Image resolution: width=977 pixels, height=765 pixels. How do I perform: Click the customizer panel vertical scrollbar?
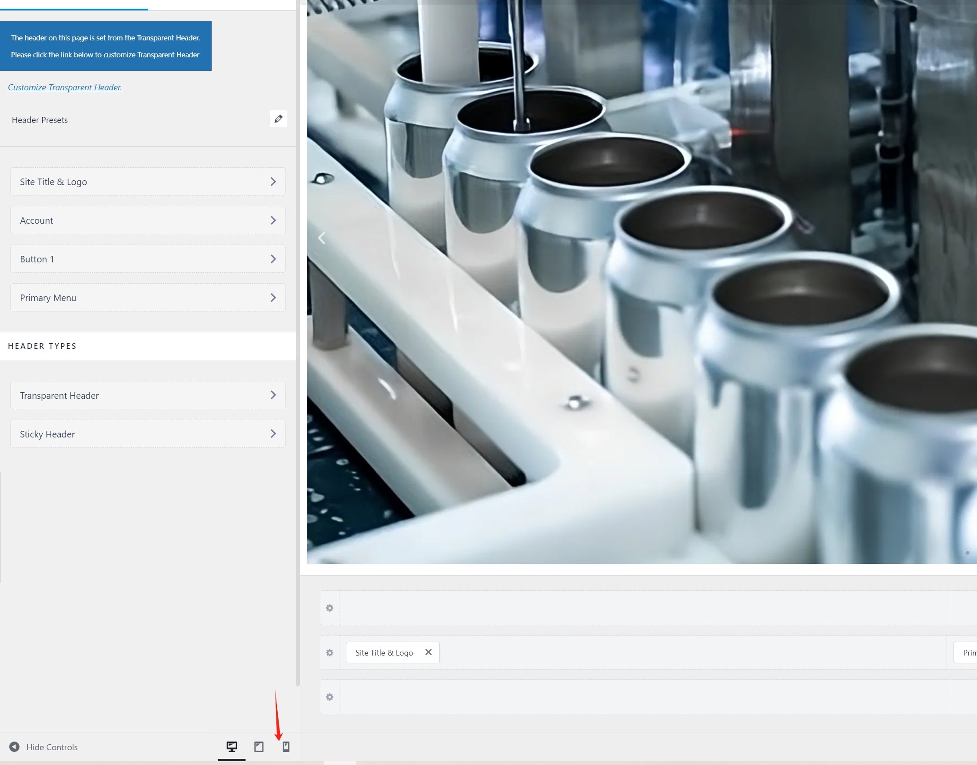coord(298,341)
